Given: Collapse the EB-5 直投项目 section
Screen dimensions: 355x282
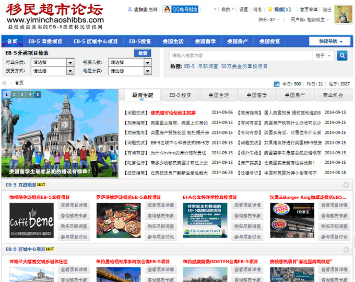Looking at the screenshot, I should (346, 185).
